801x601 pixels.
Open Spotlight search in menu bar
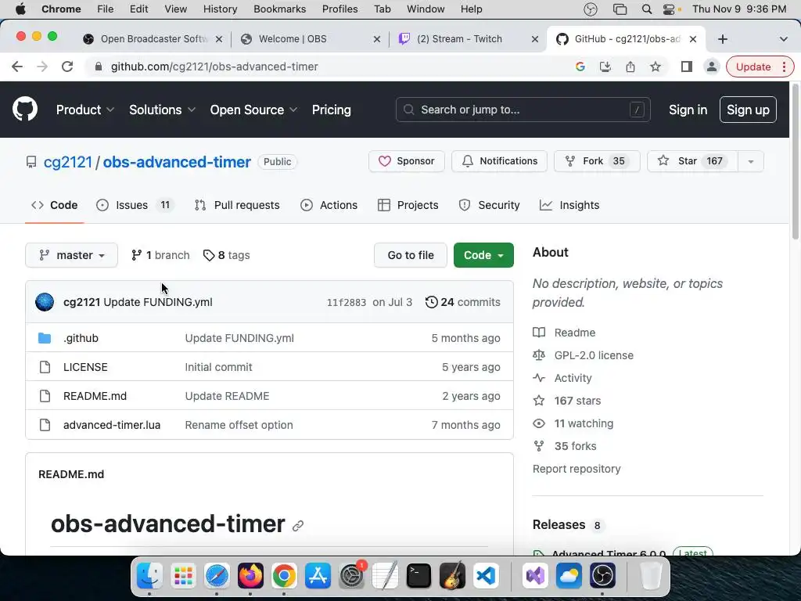point(646,9)
